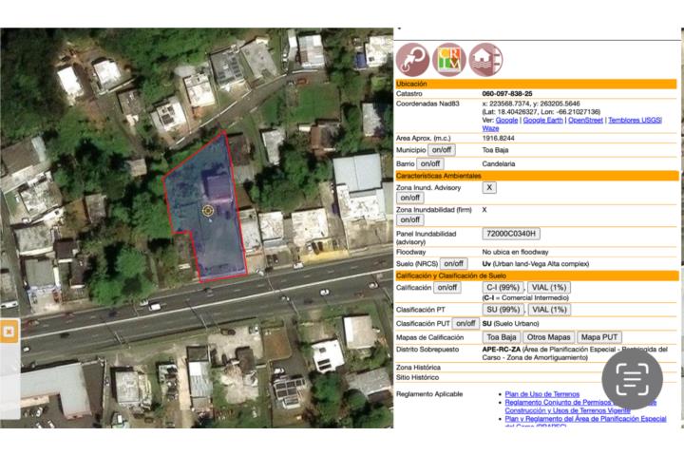This screenshot has width=684, height=456.
Task: Open the Google Earth link
Action: pyautogui.click(x=543, y=121)
